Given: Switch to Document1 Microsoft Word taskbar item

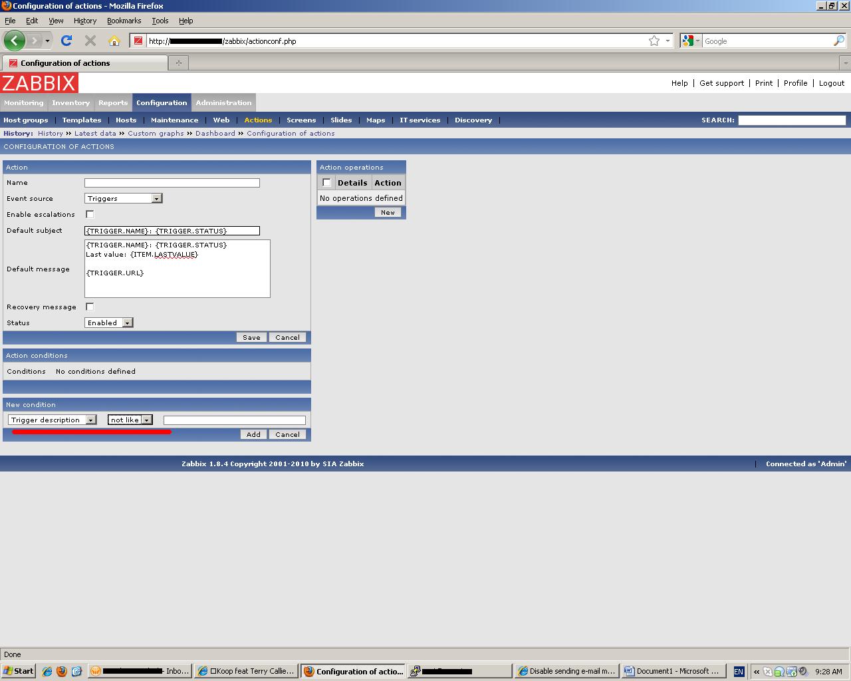Looking at the screenshot, I should pyautogui.click(x=673, y=671).
